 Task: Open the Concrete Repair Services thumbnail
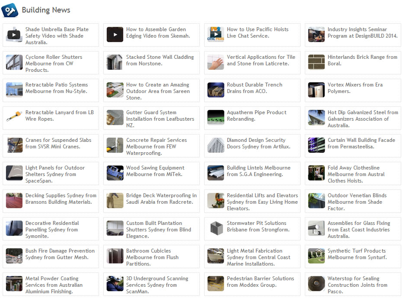[115, 145]
